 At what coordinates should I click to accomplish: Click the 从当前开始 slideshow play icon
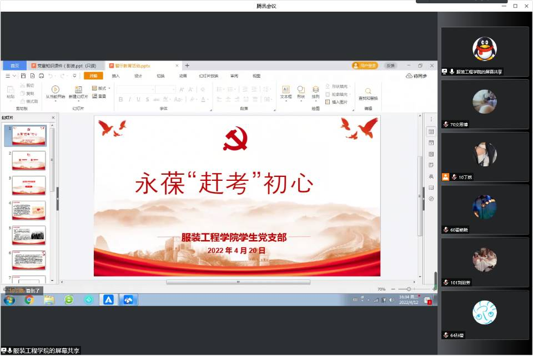click(55, 89)
